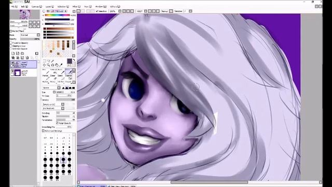Click the Redo button in toolbar
The width and height of the screenshot is (332, 187).
pos(83,11)
